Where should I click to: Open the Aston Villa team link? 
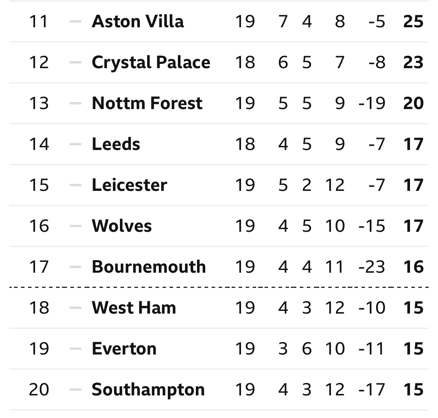[138, 21]
